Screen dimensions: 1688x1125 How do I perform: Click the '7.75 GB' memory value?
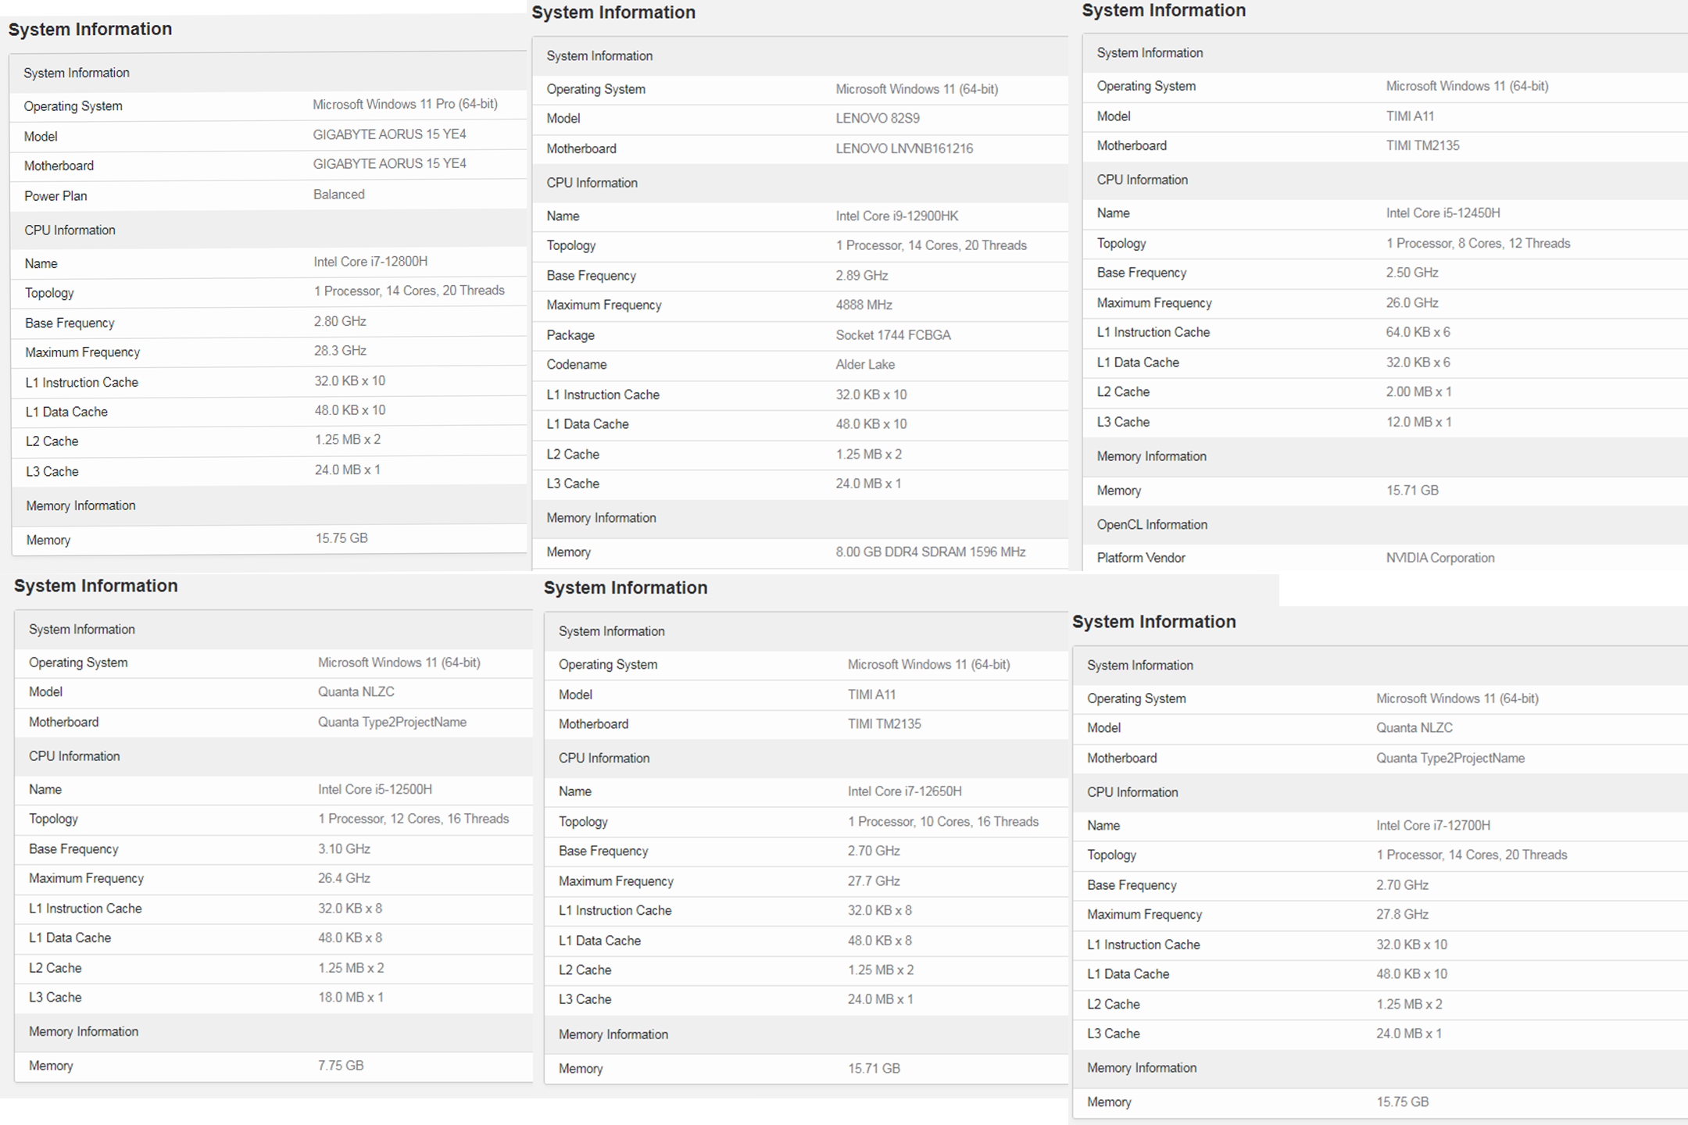[340, 1066]
